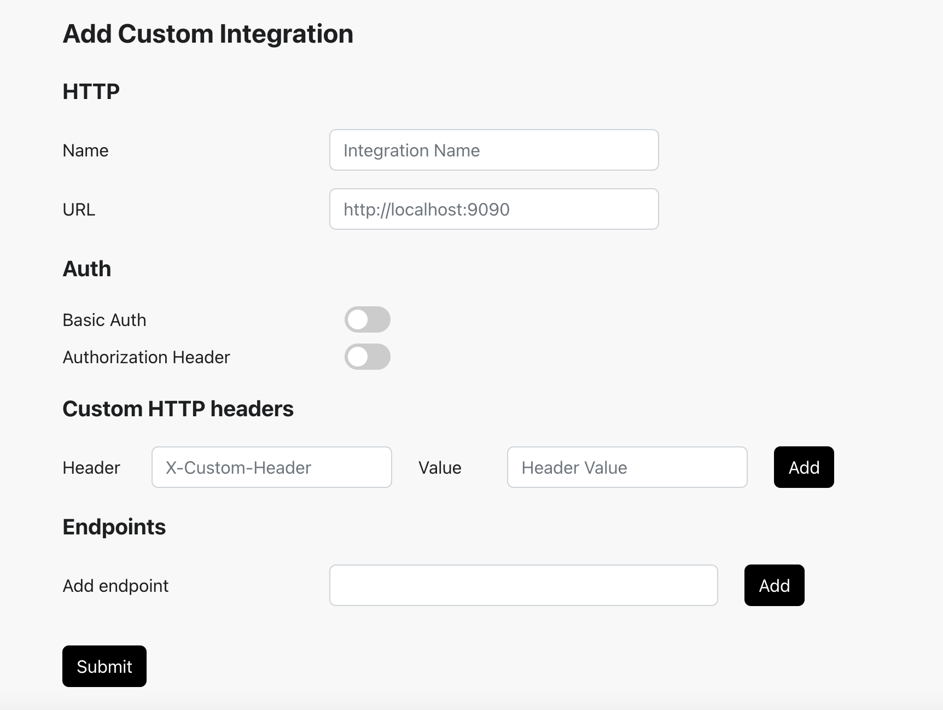Screen dimensions: 943x710
Task: Turn on the Authorization Header switch
Action: click(367, 357)
